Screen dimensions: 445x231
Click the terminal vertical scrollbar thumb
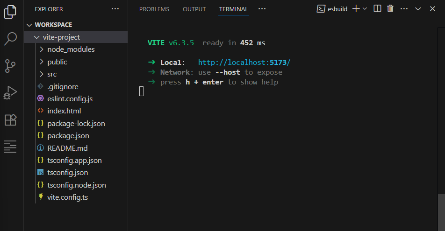[441, 212]
